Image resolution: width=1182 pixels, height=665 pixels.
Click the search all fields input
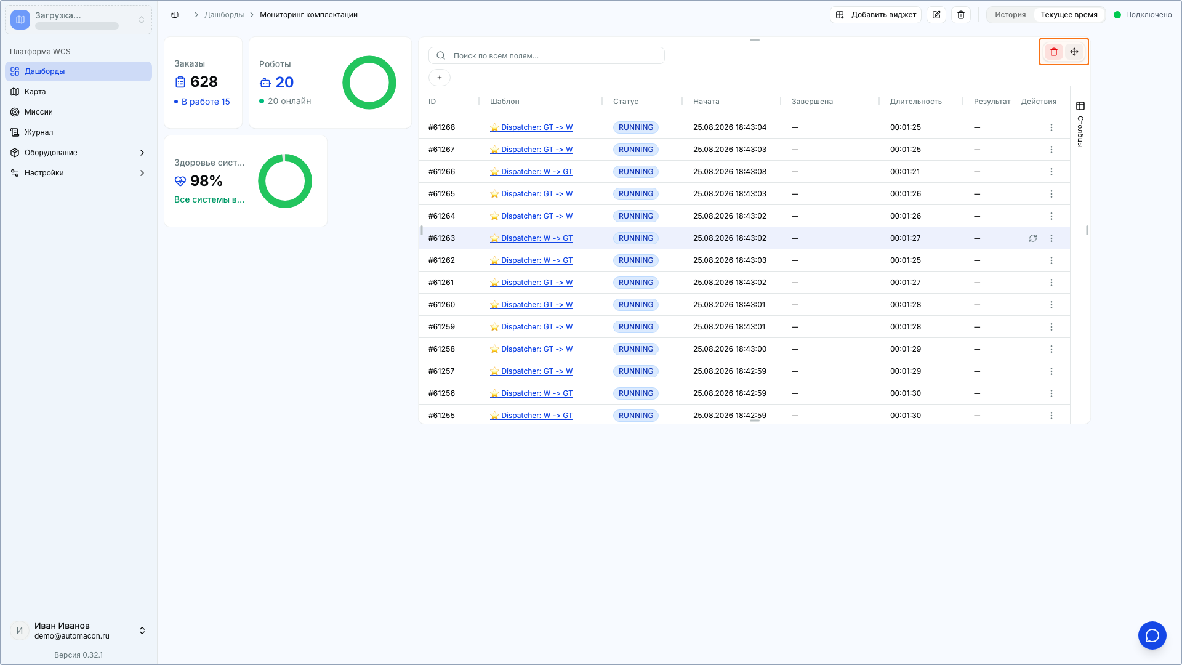click(x=547, y=55)
